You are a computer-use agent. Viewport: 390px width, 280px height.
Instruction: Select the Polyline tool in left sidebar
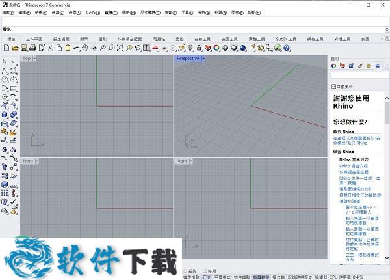point(5,71)
